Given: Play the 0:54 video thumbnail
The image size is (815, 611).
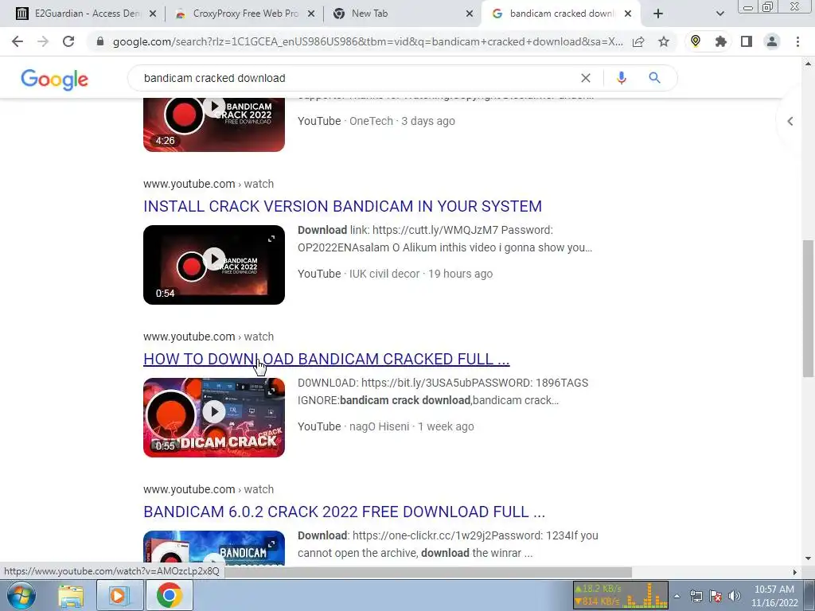Looking at the screenshot, I should tap(214, 265).
